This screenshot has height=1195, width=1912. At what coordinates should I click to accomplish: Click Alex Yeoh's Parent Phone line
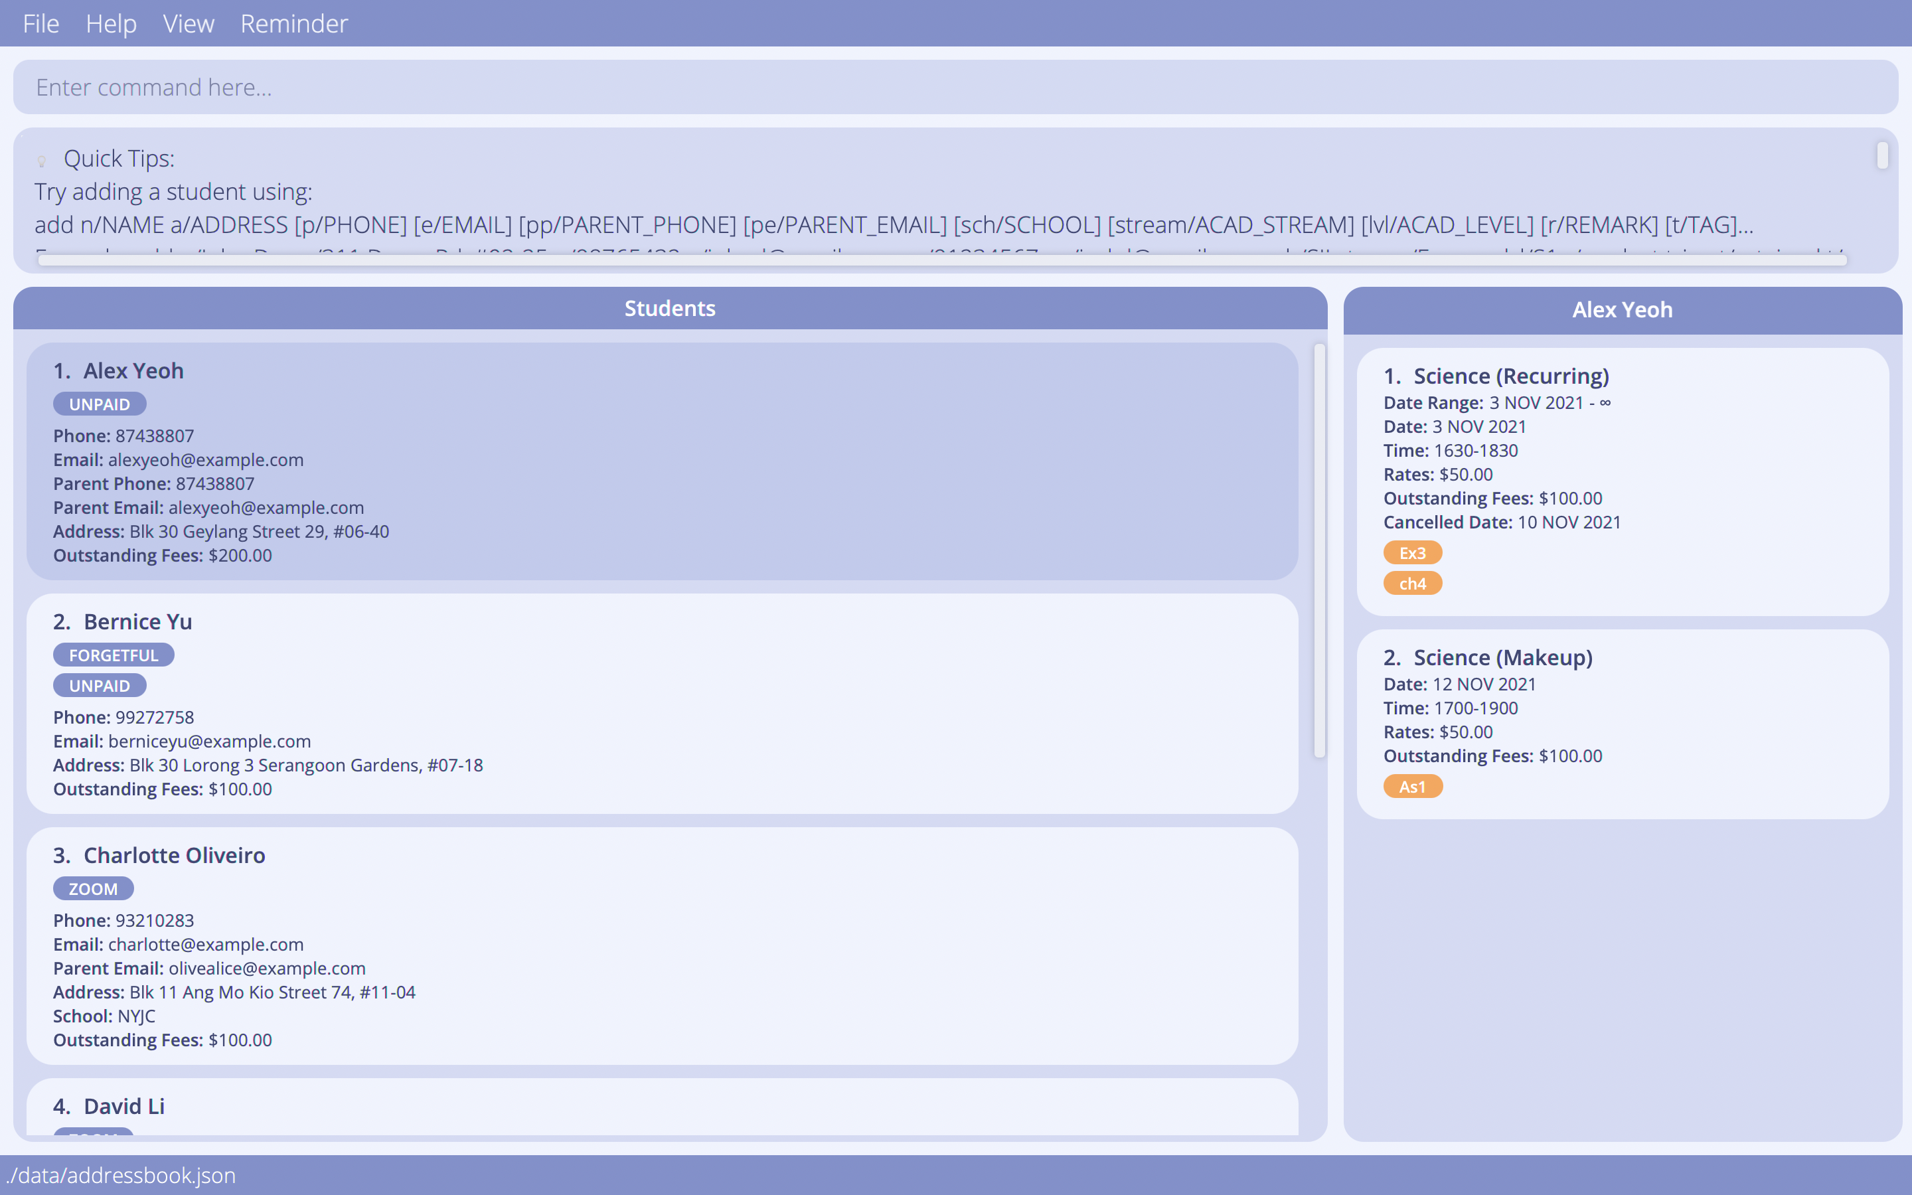[x=154, y=484]
